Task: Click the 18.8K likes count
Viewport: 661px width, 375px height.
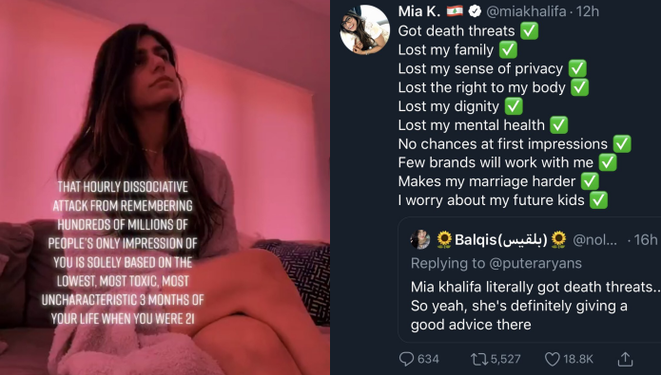Action: (x=578, y=359)
